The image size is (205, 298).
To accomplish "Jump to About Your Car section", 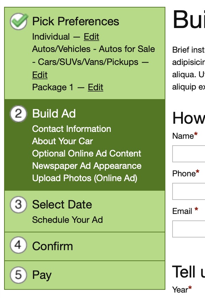I will 63,141.
